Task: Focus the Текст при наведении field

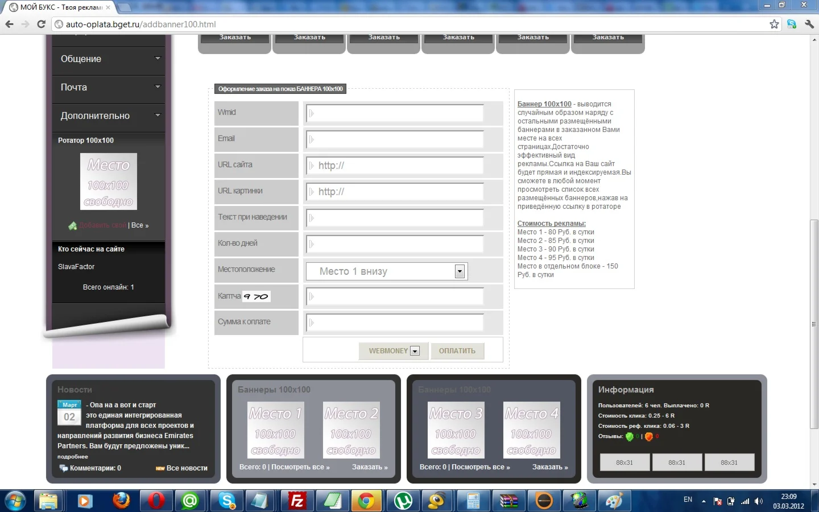Action: 395,218
